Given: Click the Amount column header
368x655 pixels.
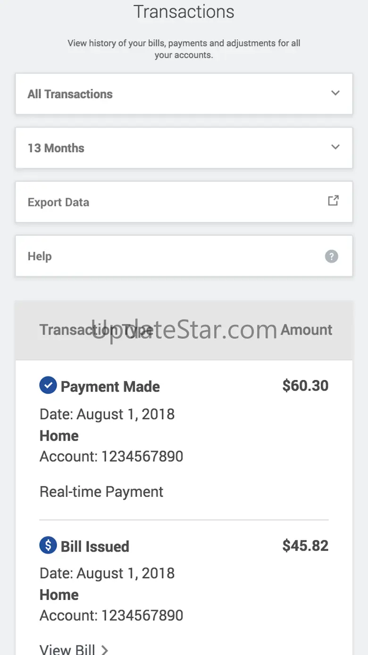Looking at the screenshot, I should coord(306,330).
